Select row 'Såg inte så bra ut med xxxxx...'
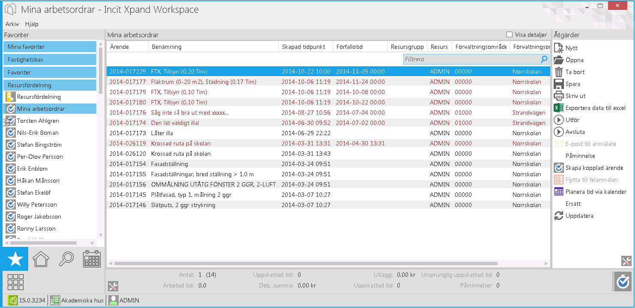This screenshot has height=308, width=635. 328,113
